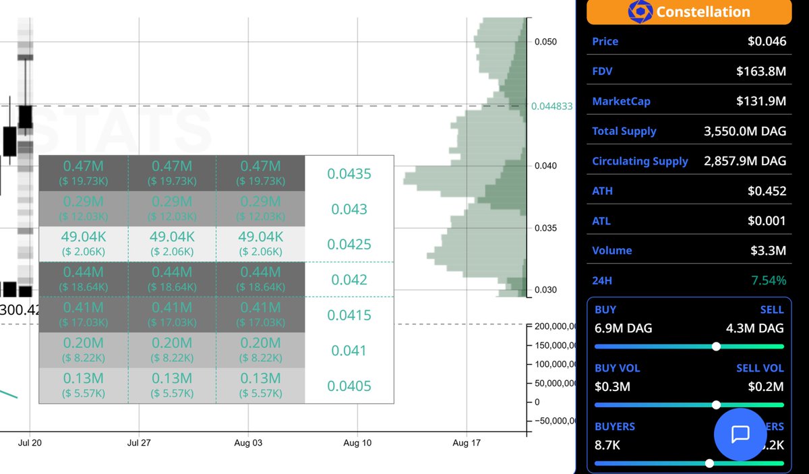Click the 24H label

click(602, 280)
